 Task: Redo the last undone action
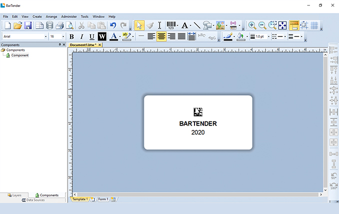pyautogui.click(x=123, y=25)
